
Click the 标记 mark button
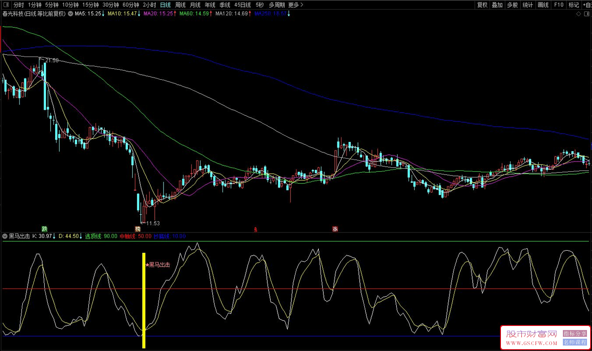coord(574,5)
